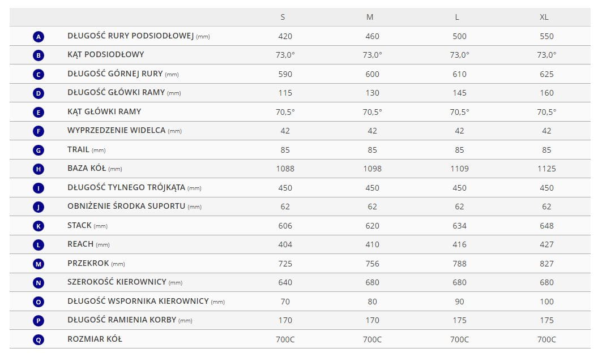This screenshot has height=357, width=598.
Task: Select the 1125 wheelbase value for XL
Action: click(546, 169)
